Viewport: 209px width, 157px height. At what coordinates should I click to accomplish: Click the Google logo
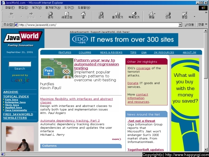pyautogui.click(x=20, y=80)
